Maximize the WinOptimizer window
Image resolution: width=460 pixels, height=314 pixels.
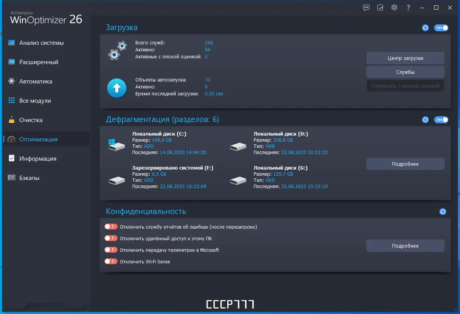click(x=436, y=8)
